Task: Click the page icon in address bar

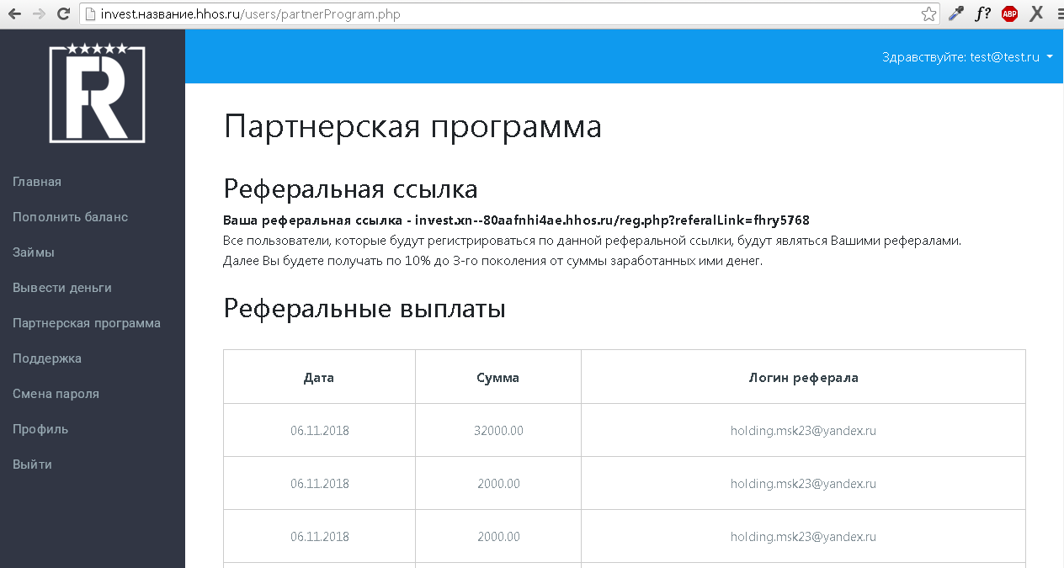Action: (x=90, y=14)
